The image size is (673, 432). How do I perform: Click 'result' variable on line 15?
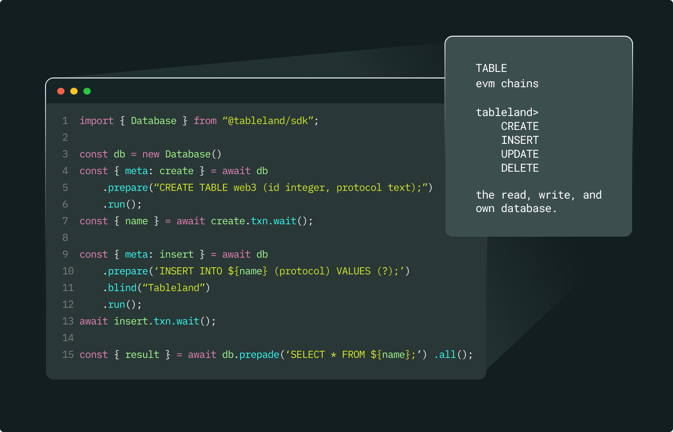142,355
